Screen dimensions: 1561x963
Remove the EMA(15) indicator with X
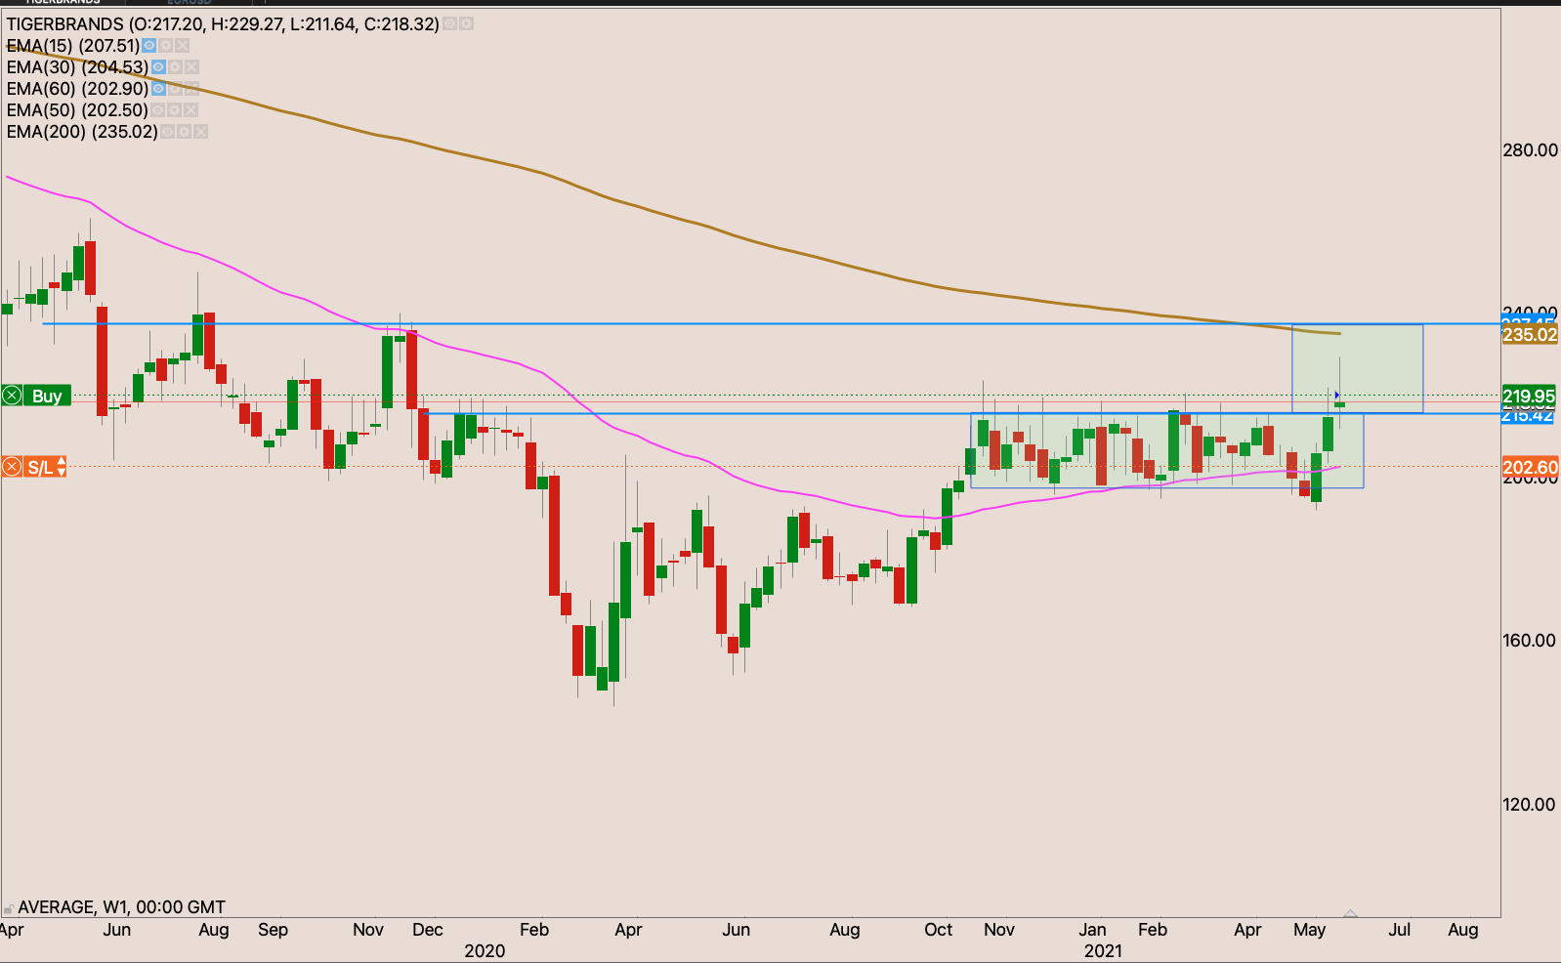183,46
